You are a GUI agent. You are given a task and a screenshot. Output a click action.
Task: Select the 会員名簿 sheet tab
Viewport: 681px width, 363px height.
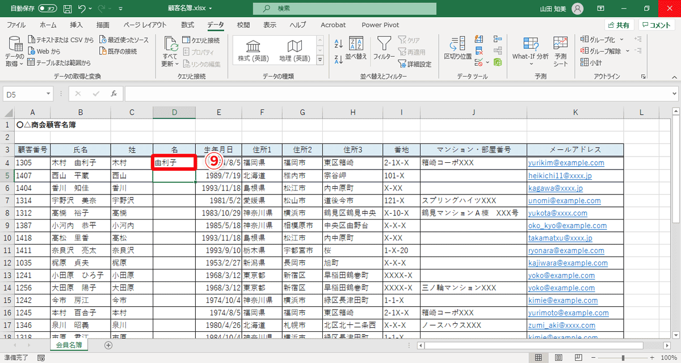pyautogui.click(x=70, y=344)
